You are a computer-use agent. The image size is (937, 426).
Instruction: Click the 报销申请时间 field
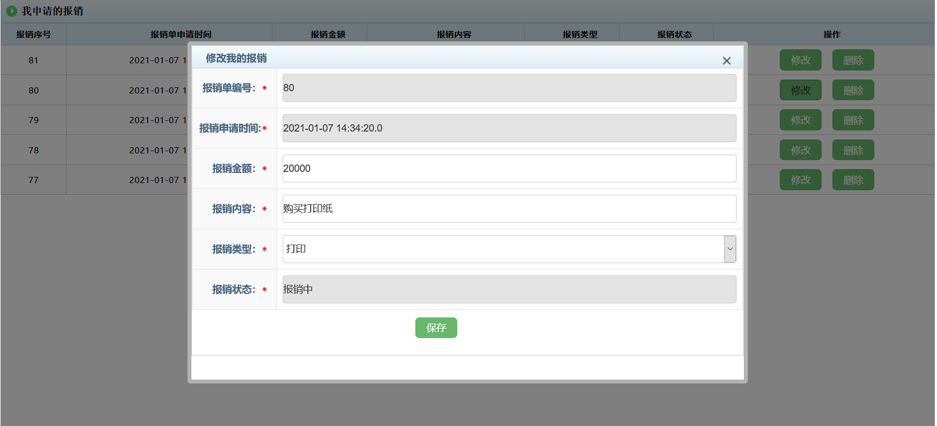point(509,128)
